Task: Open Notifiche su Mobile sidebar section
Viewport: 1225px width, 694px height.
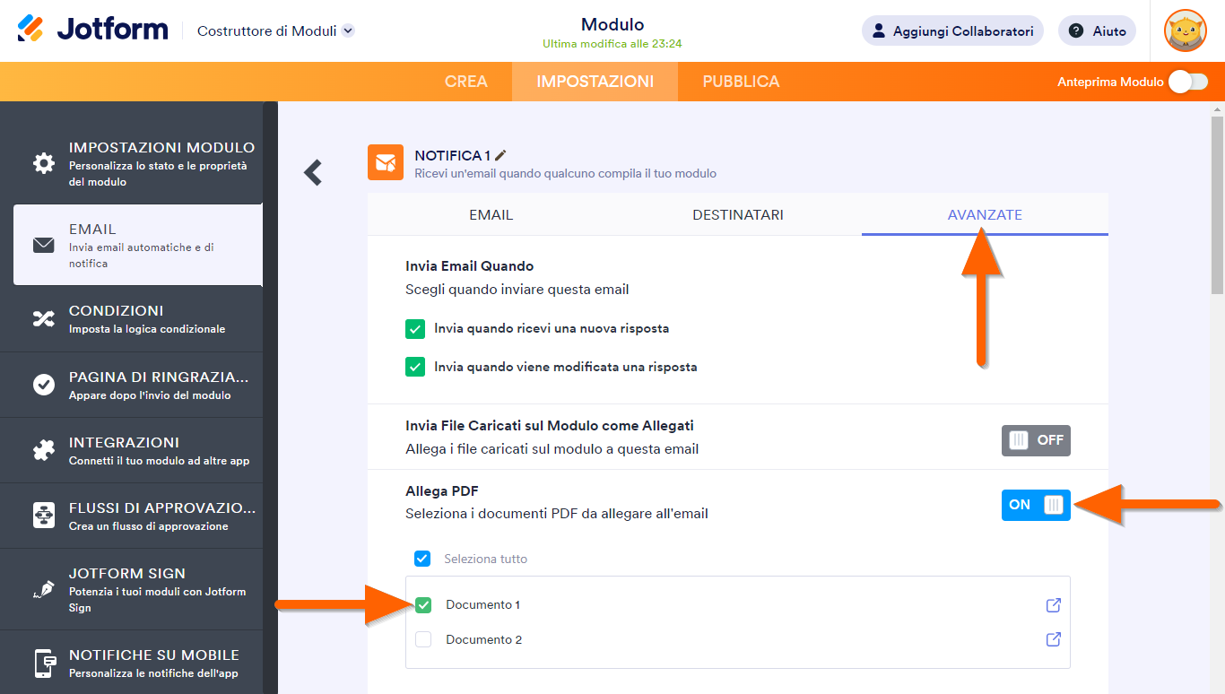Action: (131, 663)
